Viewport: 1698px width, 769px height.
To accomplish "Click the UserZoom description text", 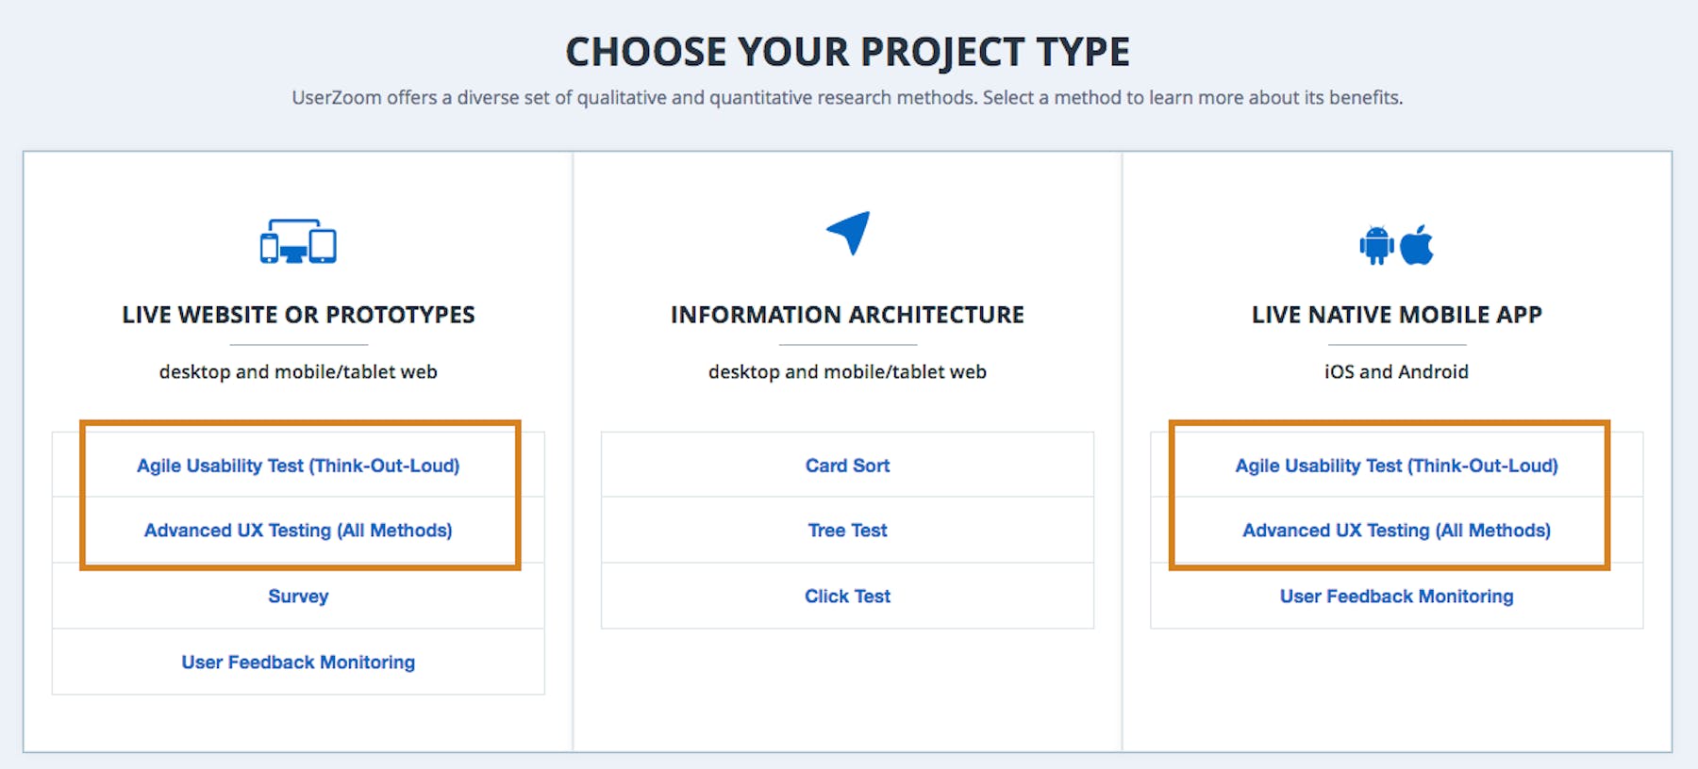I will (x=847, y=98).
